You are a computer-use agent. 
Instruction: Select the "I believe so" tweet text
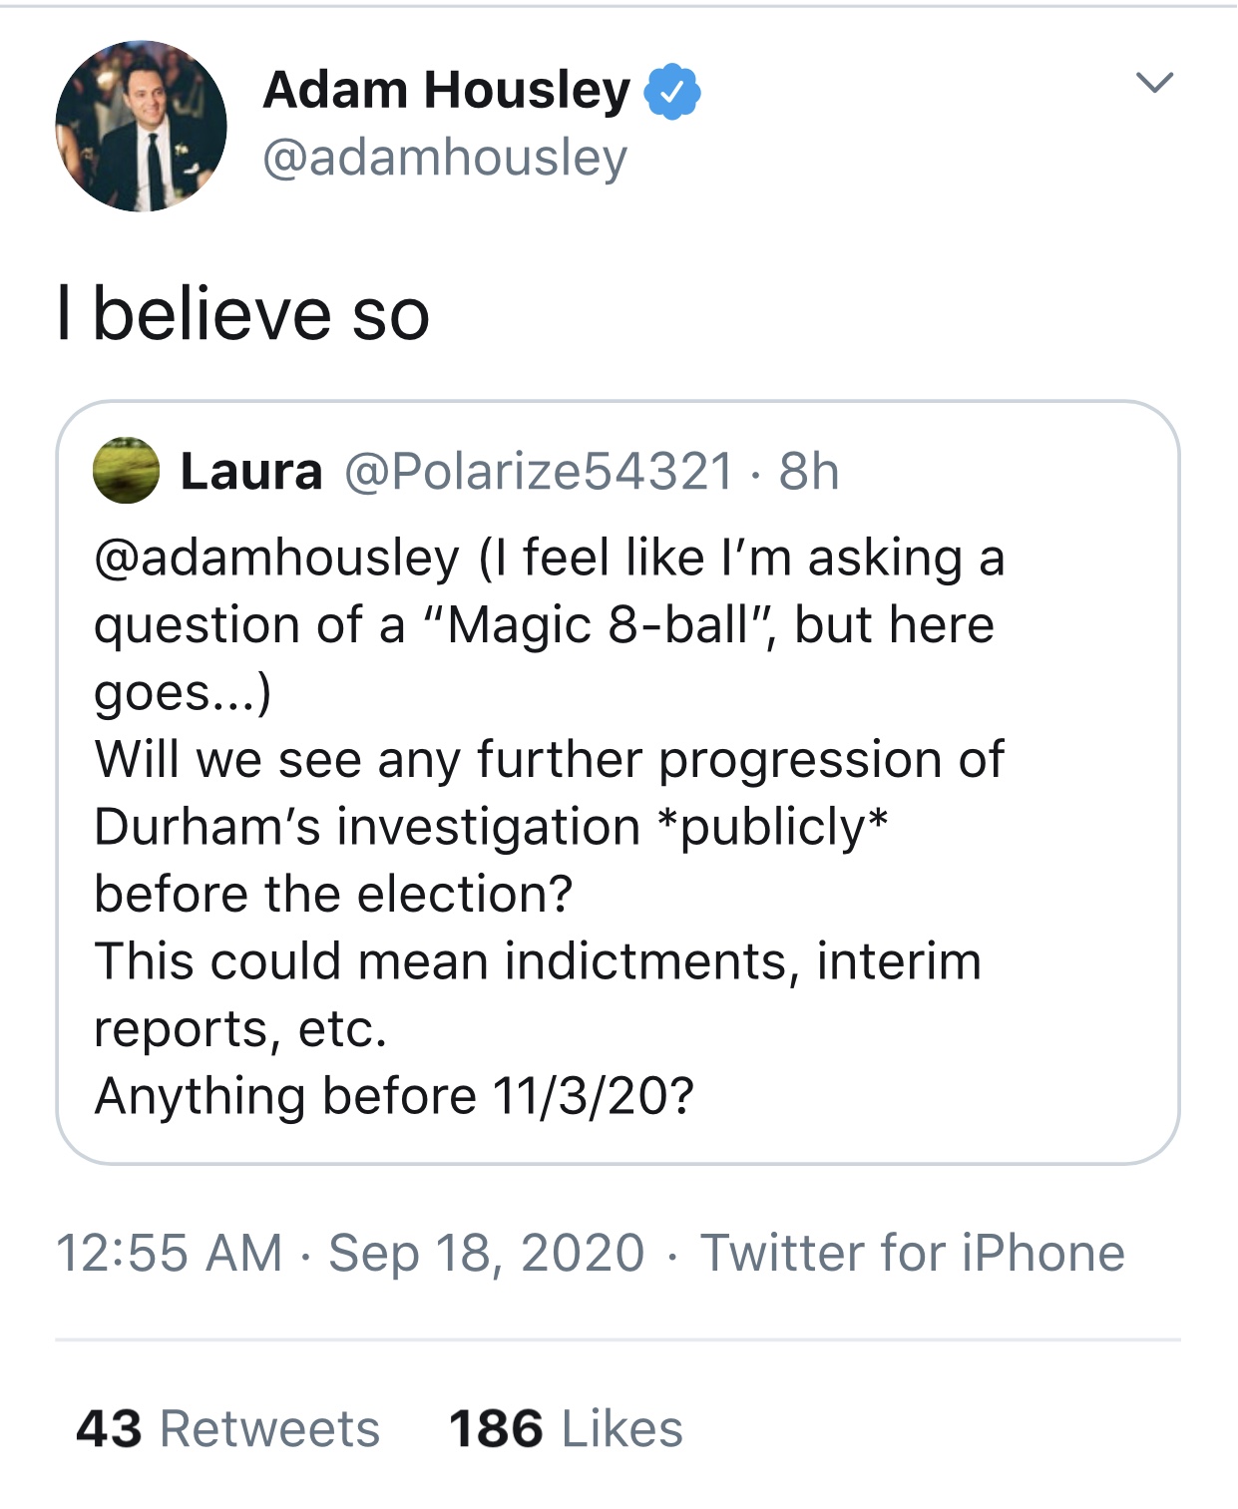click(243, 314)
